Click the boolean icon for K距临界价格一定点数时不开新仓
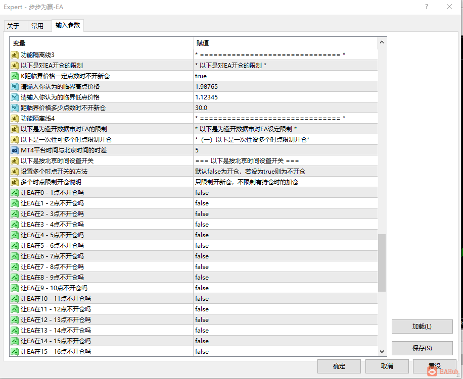This screenshot has height=379, width=463. tap(15, 76)
